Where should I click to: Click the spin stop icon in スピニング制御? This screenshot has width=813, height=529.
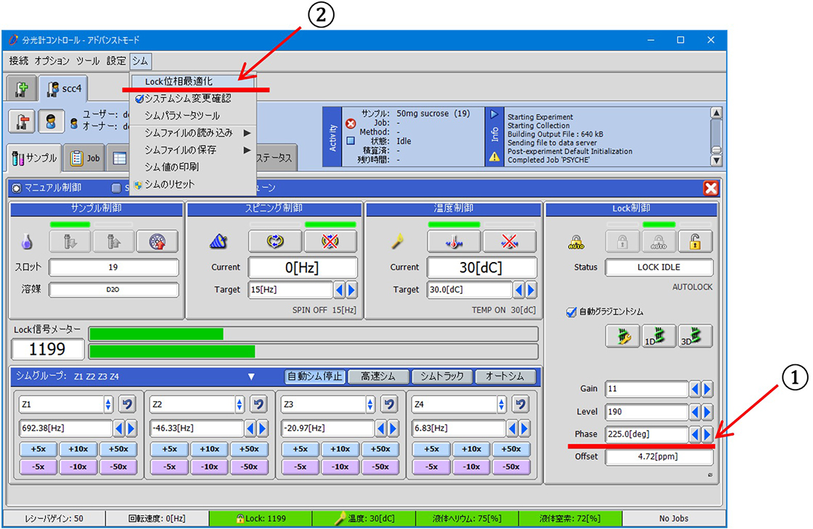click(330, 242)
